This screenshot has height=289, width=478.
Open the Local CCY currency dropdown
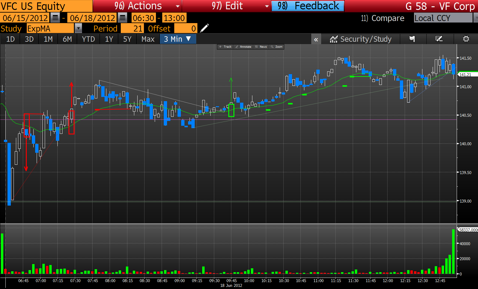pos(446,18)
